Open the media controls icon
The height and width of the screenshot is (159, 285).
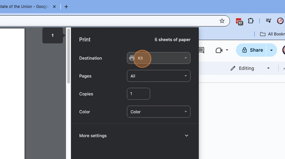[x=268, y=21]
